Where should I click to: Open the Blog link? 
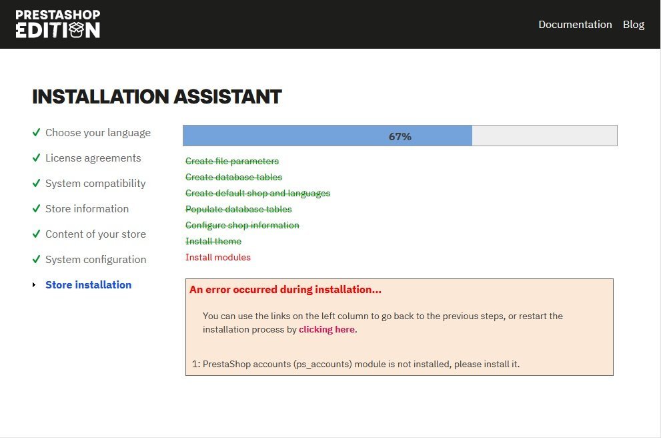634,25
